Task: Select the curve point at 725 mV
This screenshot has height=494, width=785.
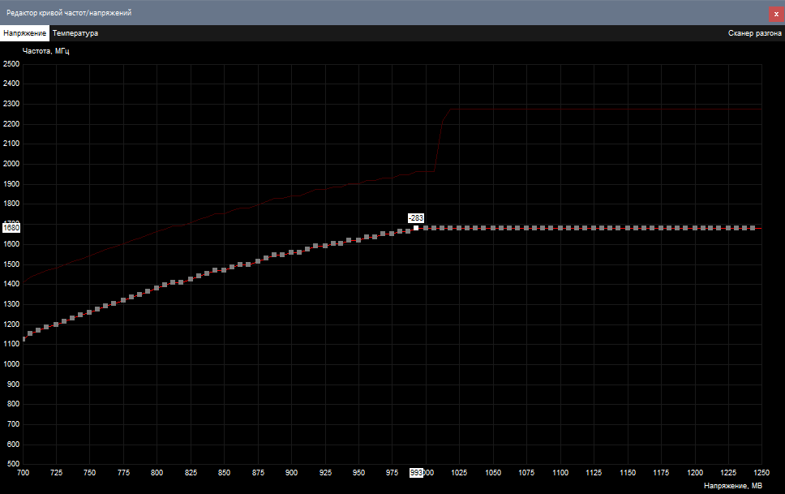Action: [56, 324]
